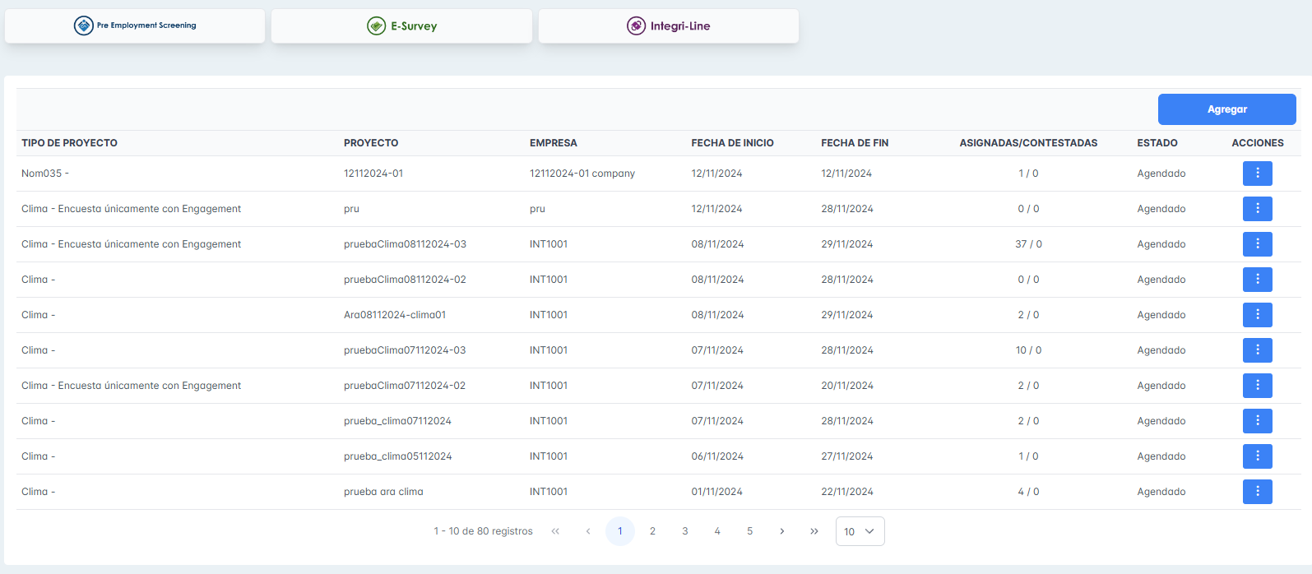Open actions menu for prueba ara clima

[1257, 492]
